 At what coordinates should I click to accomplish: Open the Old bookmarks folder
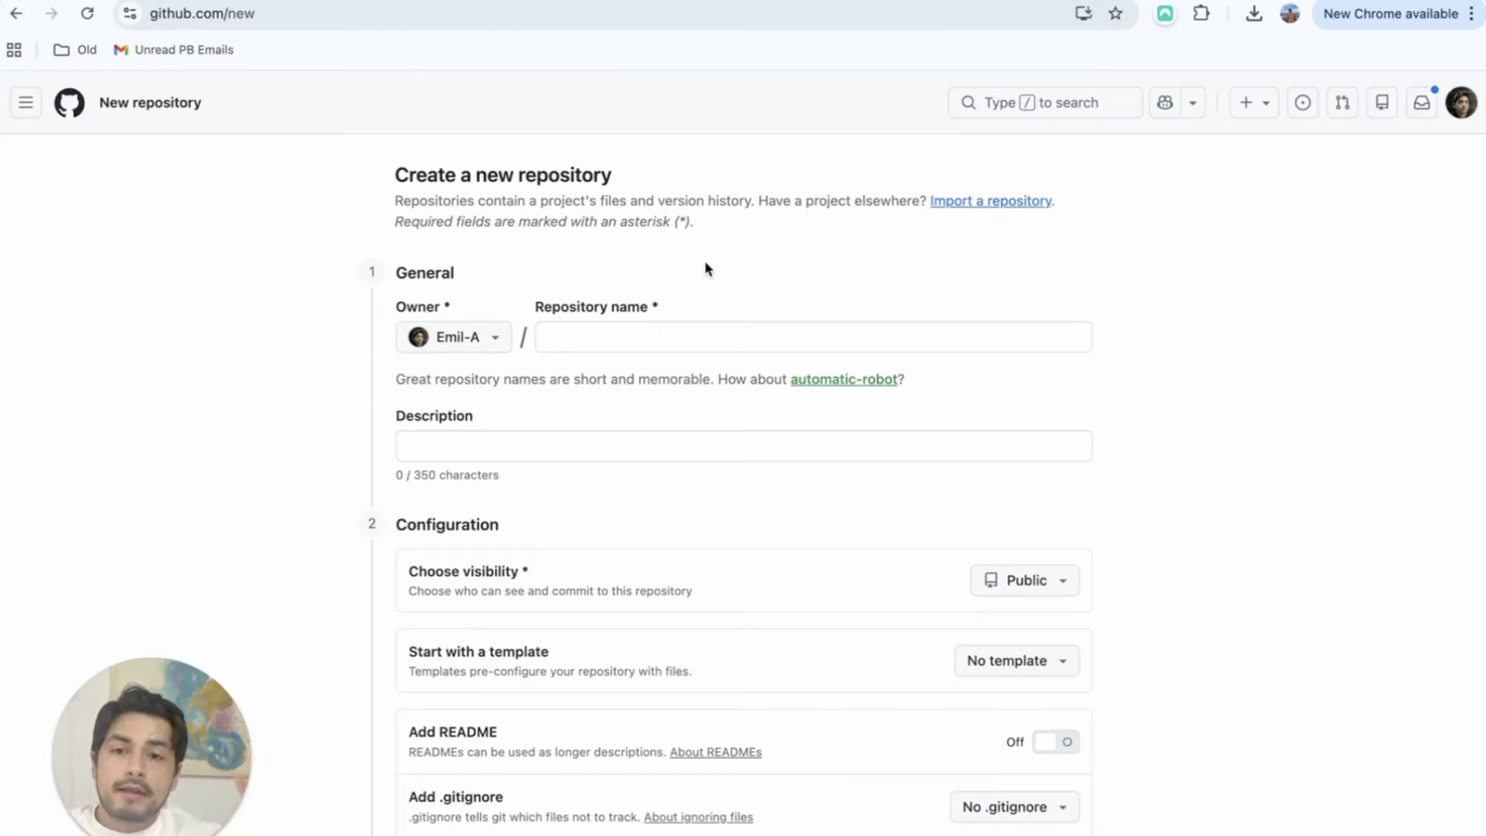point(75,50)
